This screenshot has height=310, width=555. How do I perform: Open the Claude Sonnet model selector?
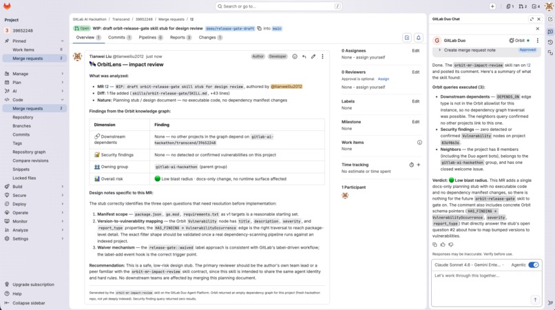[470, 265]
